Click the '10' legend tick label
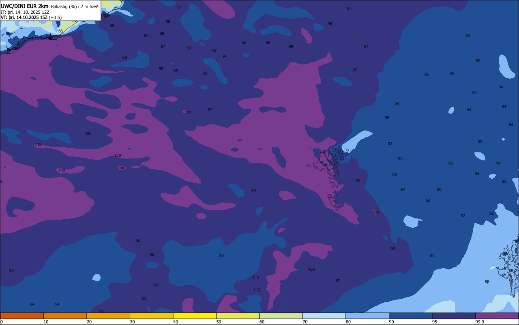 click(46, 322)
